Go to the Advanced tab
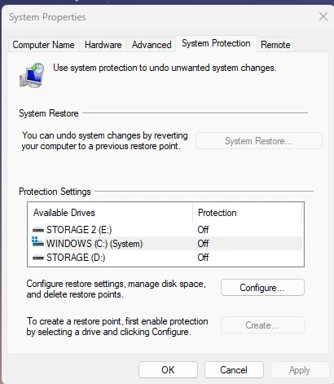This screenshot has width=334, height=384. (152, 45)
